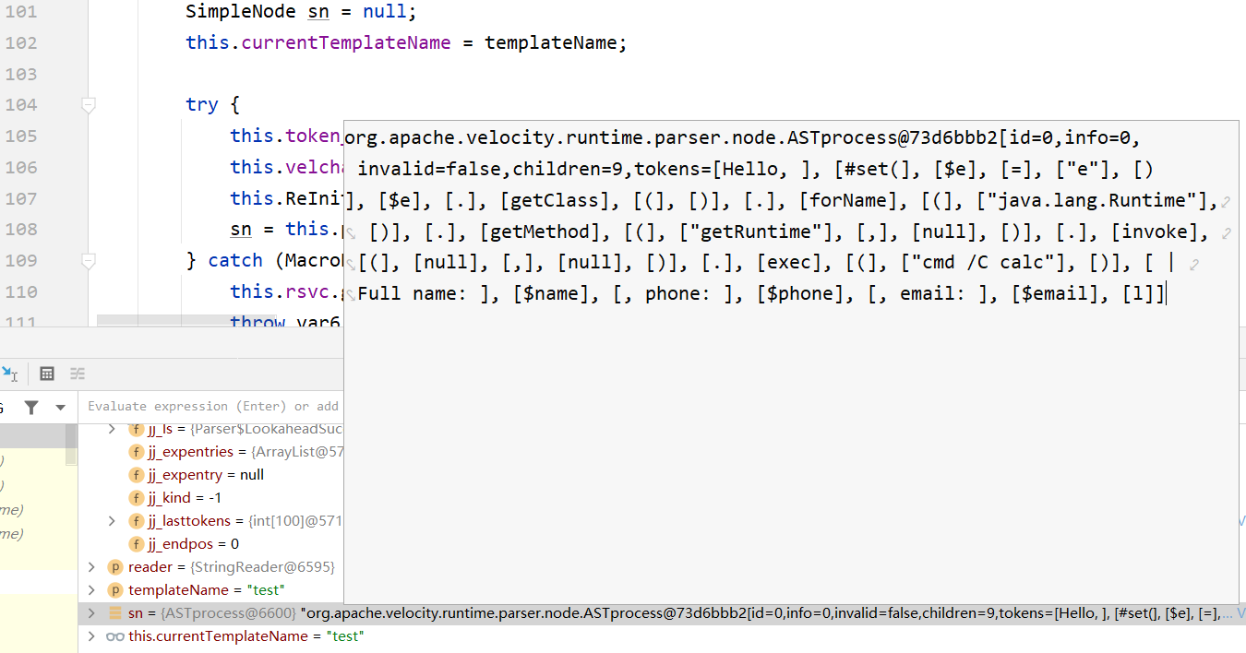
Task: Click the {ASTprocess@6600} value in the sn row
Action: [228, 613]
